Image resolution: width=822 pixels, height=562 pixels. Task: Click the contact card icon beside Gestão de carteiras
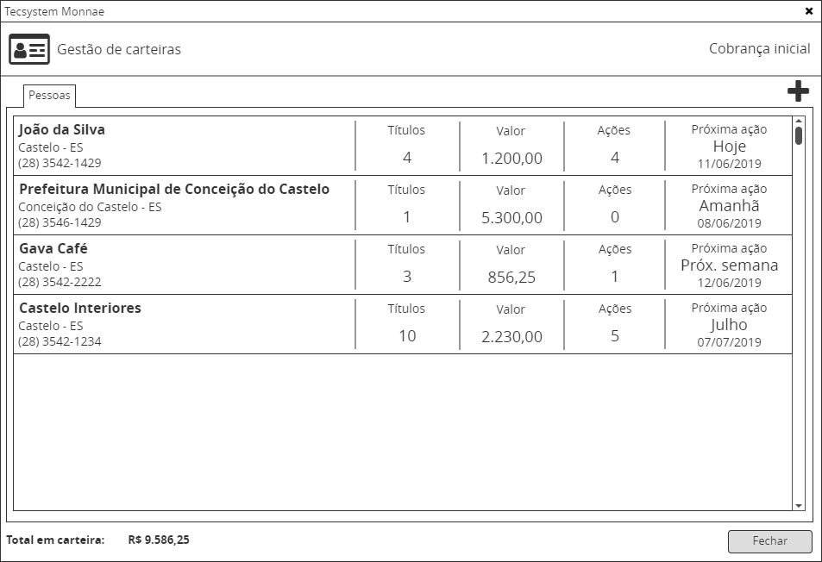point(29,49)
